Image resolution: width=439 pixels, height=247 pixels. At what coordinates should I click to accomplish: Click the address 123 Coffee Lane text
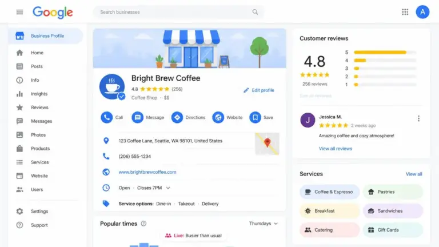pyautogui.click(x=170, y=141)
